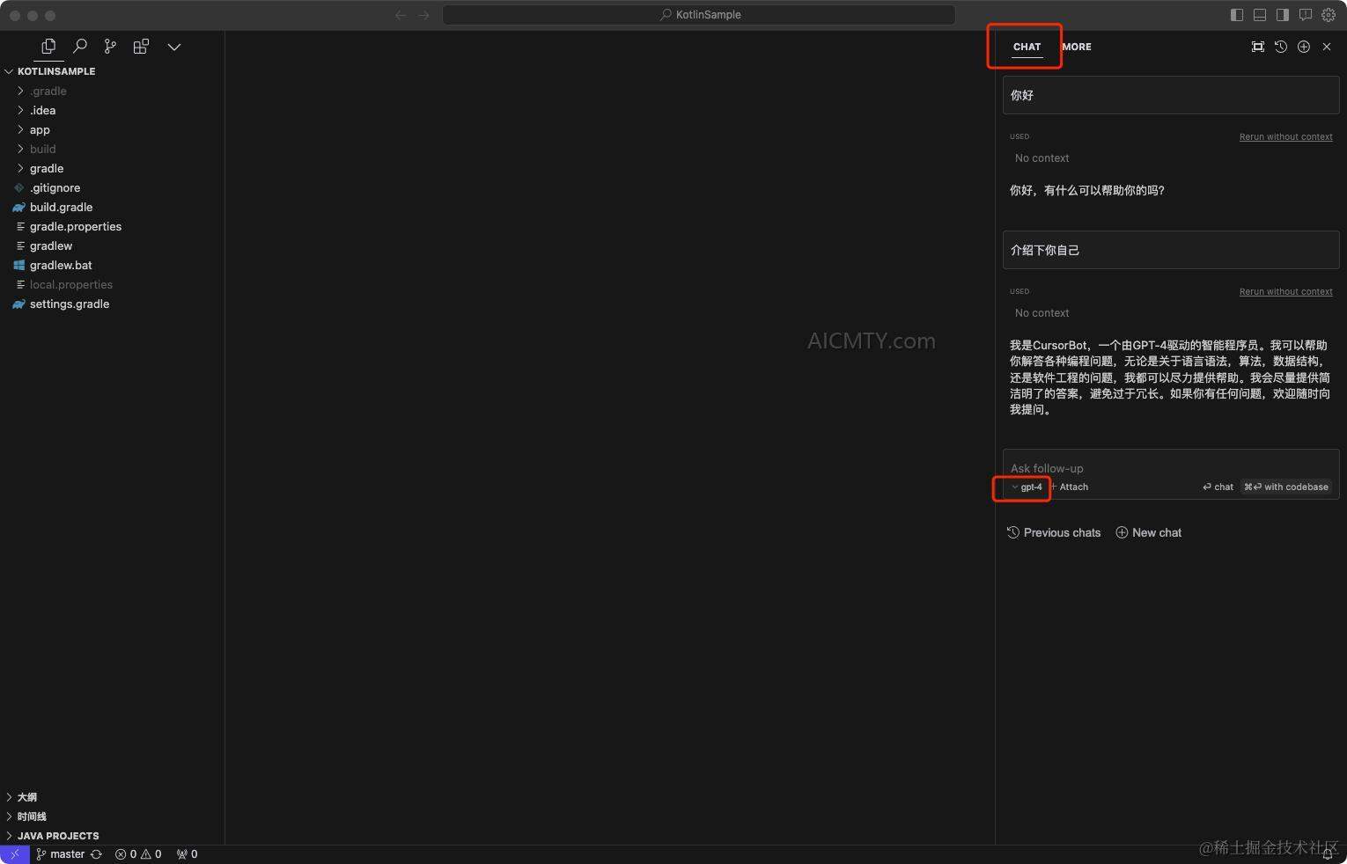Image resolution: width=1347 pixels, height=864 pixels.
Task: Switch to the MORE tab
Action: [1076, 47]
